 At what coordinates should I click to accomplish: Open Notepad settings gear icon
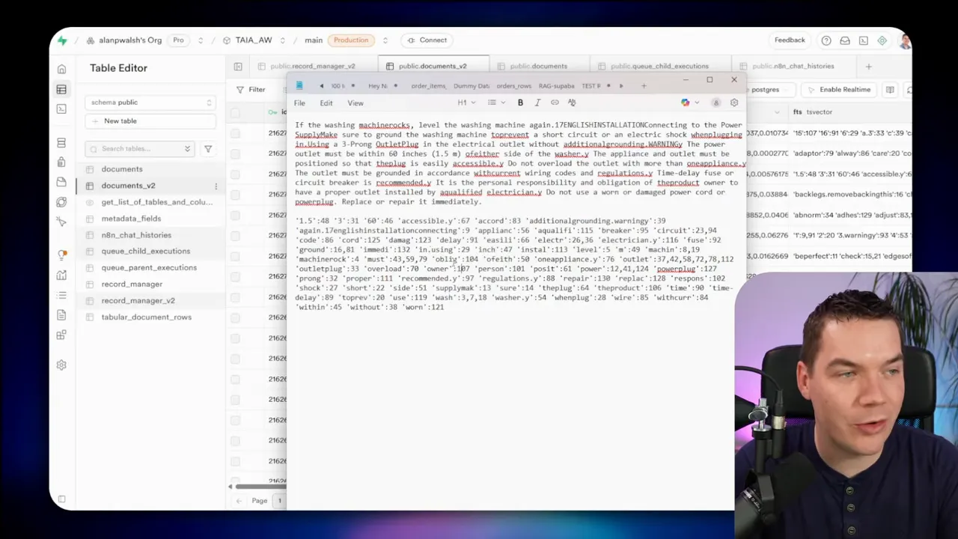[733, 103]
